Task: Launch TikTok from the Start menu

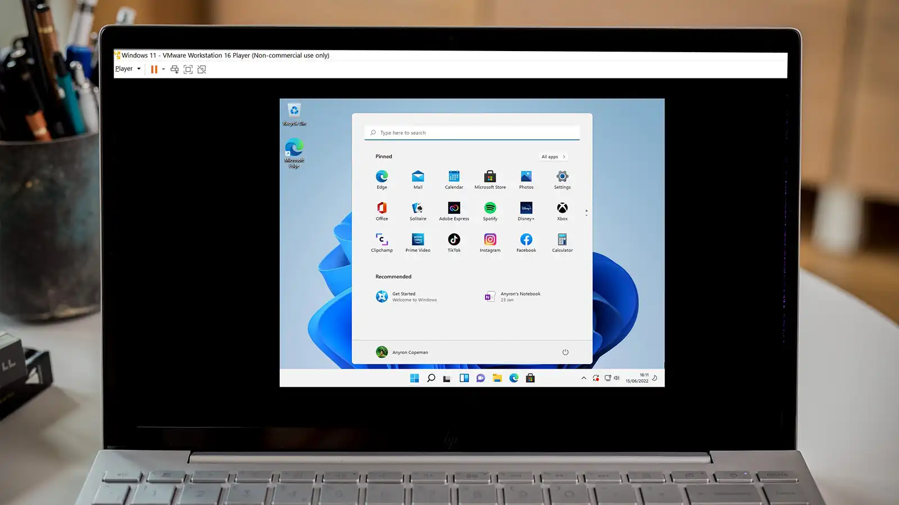Action: [454, 240]
